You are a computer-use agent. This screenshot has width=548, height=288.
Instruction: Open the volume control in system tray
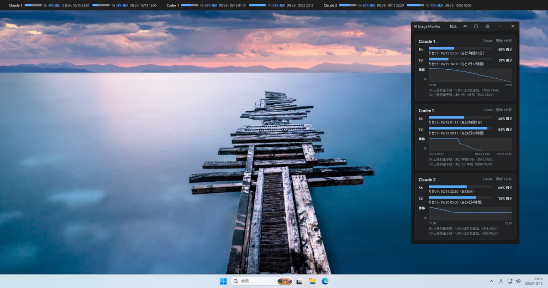518,281
